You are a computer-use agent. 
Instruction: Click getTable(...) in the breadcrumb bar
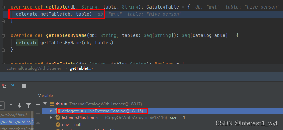click(x=81, y=68)
